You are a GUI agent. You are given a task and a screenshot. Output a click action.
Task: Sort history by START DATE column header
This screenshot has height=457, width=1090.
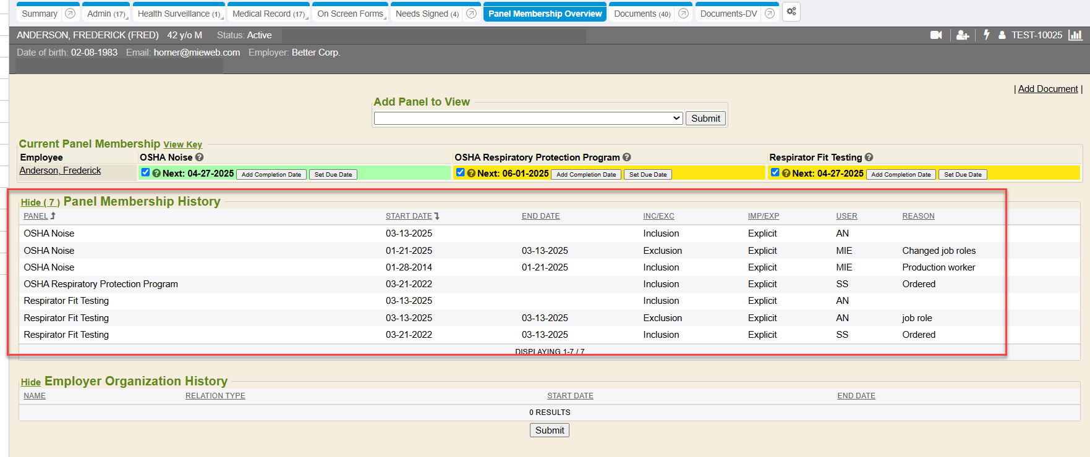coord(409,216)
